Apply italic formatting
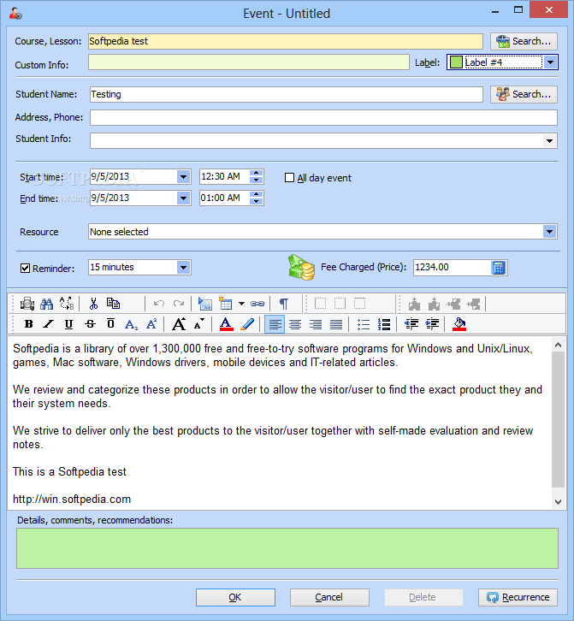 point(49,324)
